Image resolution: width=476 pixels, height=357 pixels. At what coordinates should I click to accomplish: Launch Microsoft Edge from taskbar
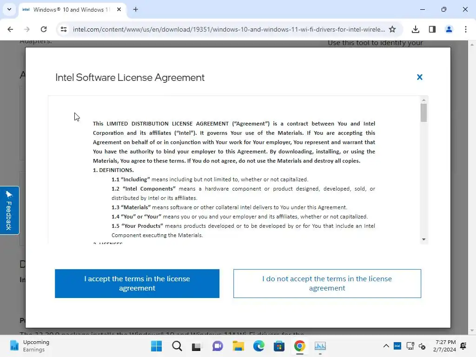258,346
